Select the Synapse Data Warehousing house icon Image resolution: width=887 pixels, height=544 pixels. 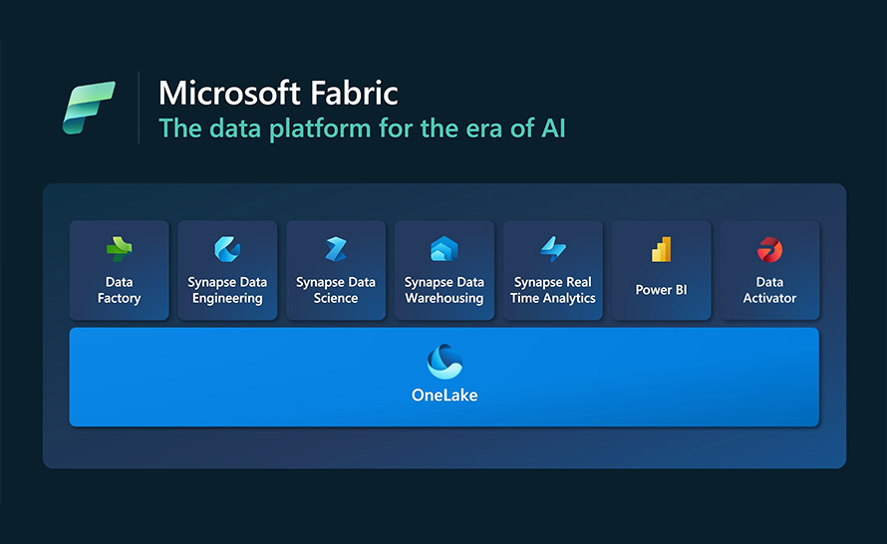(444, 249)
